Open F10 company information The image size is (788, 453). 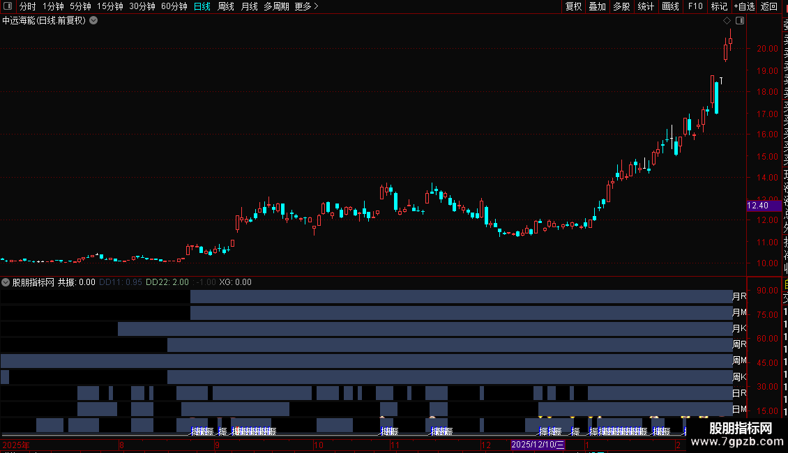pos(695,6)
